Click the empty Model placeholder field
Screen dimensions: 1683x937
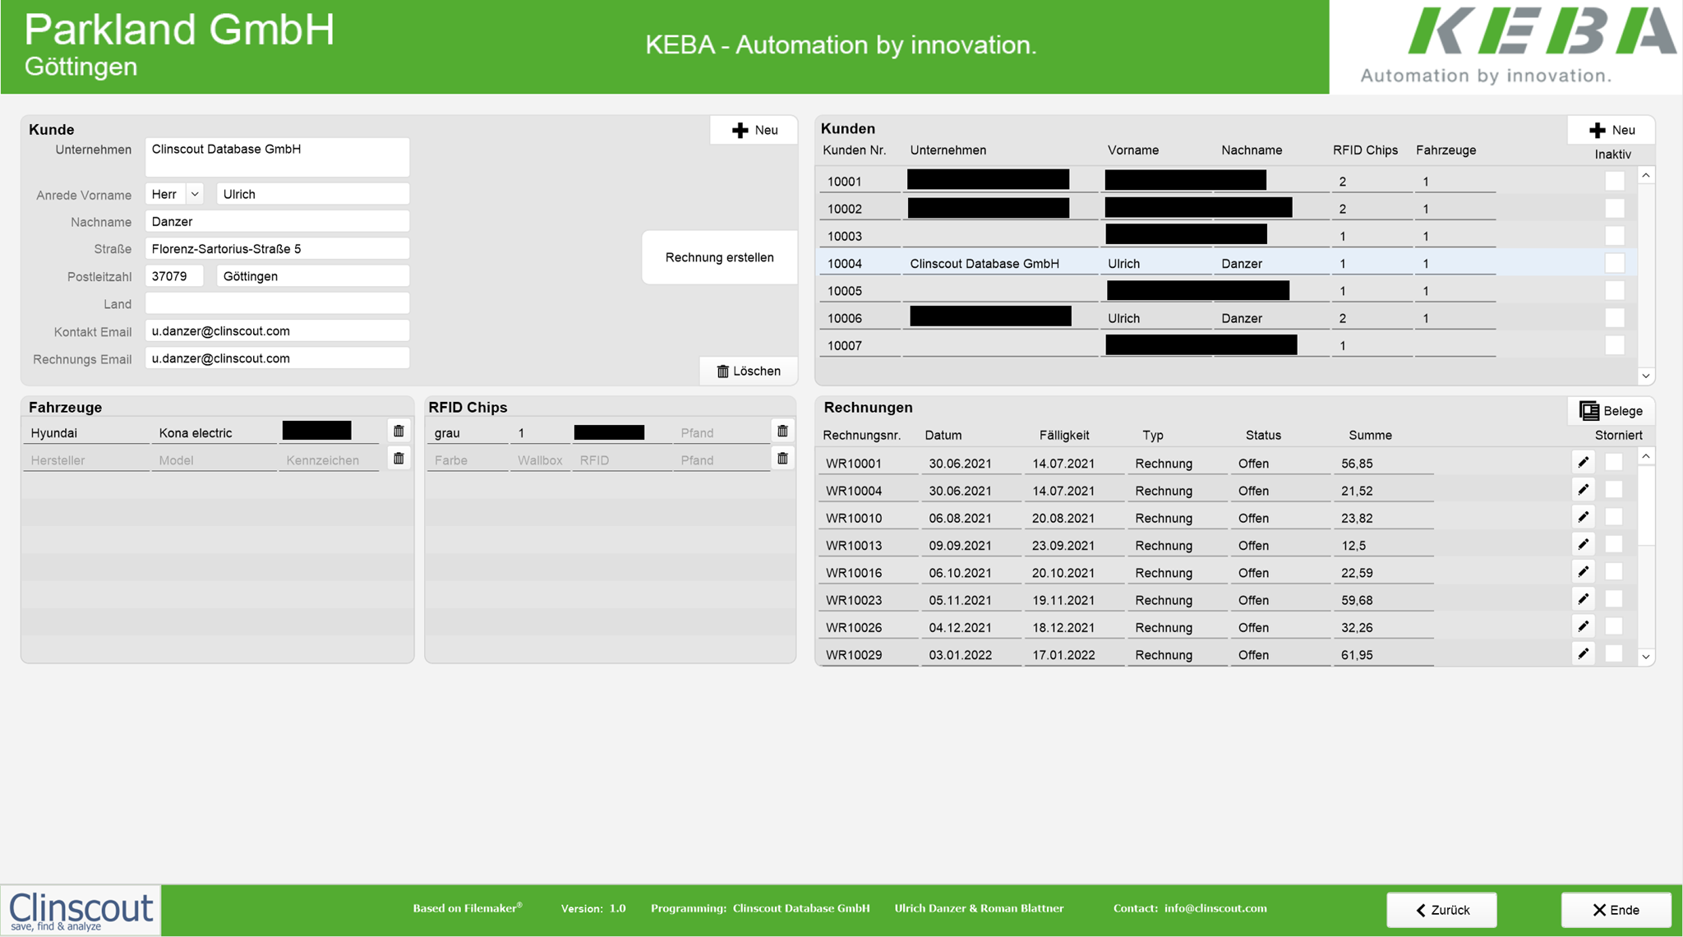pyautogui.click(x=214, y=460)
